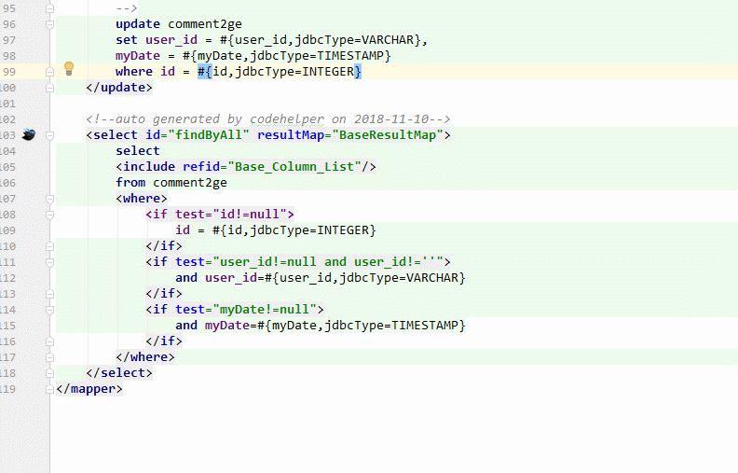Click "jdbcType=INTEGER" inside the if block
The height and width of the screenshot is (473, 738).
(309, 230)
